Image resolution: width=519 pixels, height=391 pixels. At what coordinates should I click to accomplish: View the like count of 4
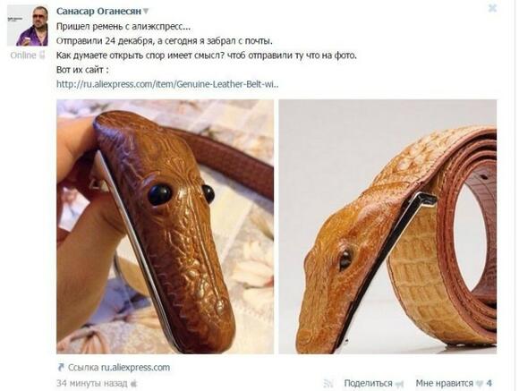489,383
